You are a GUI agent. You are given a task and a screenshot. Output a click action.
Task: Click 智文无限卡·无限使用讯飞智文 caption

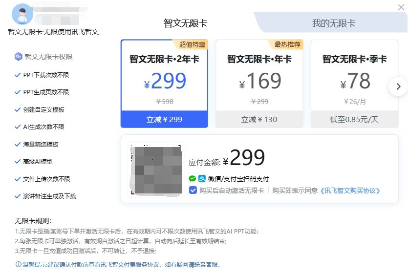pos(53,32)
